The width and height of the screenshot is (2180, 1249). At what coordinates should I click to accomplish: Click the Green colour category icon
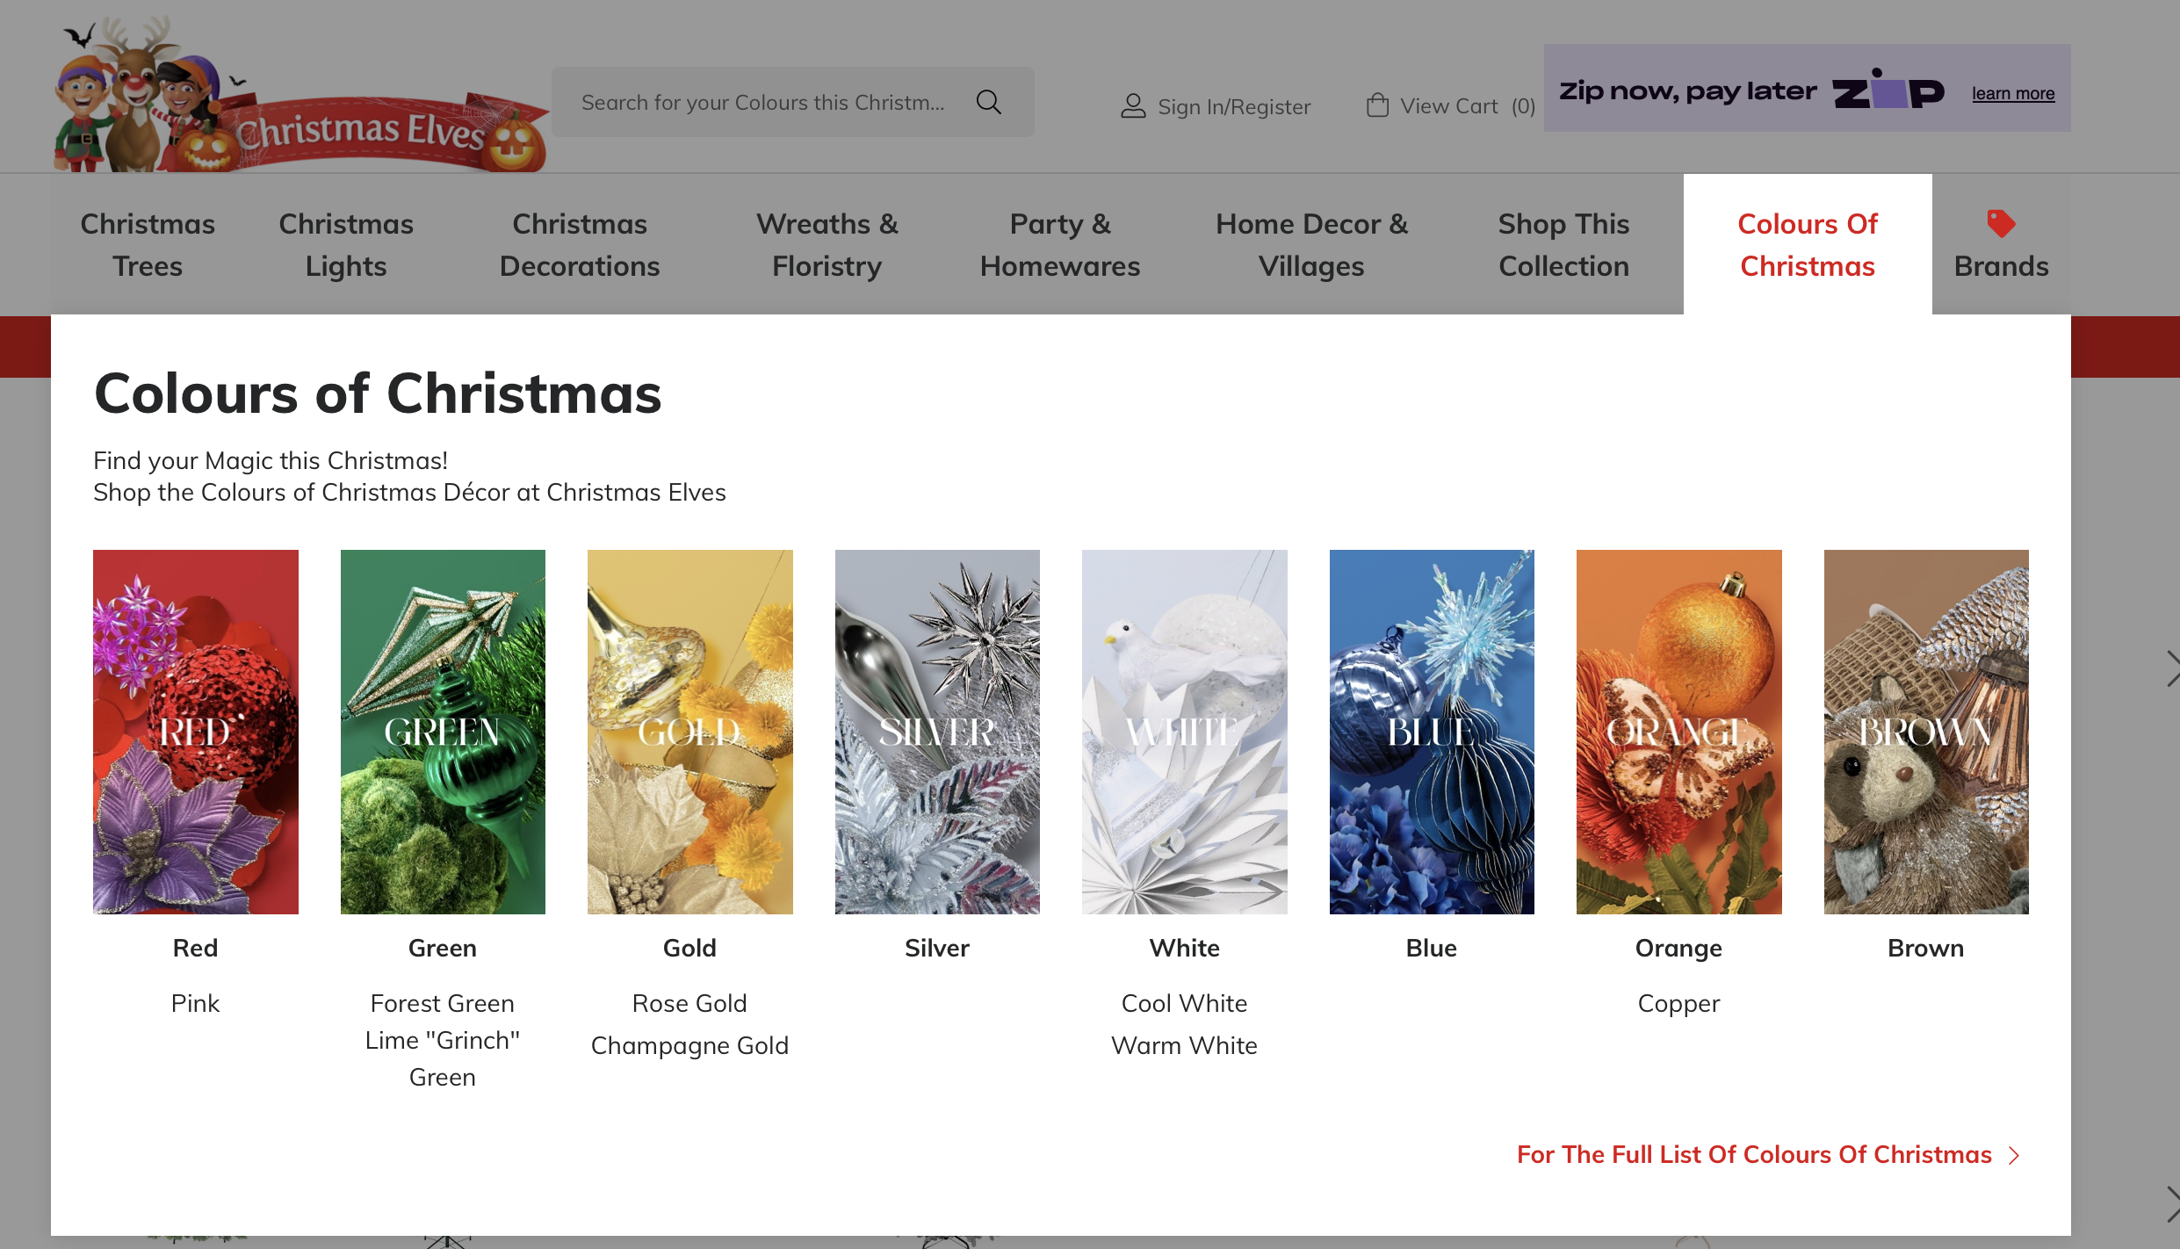point(442,731)
